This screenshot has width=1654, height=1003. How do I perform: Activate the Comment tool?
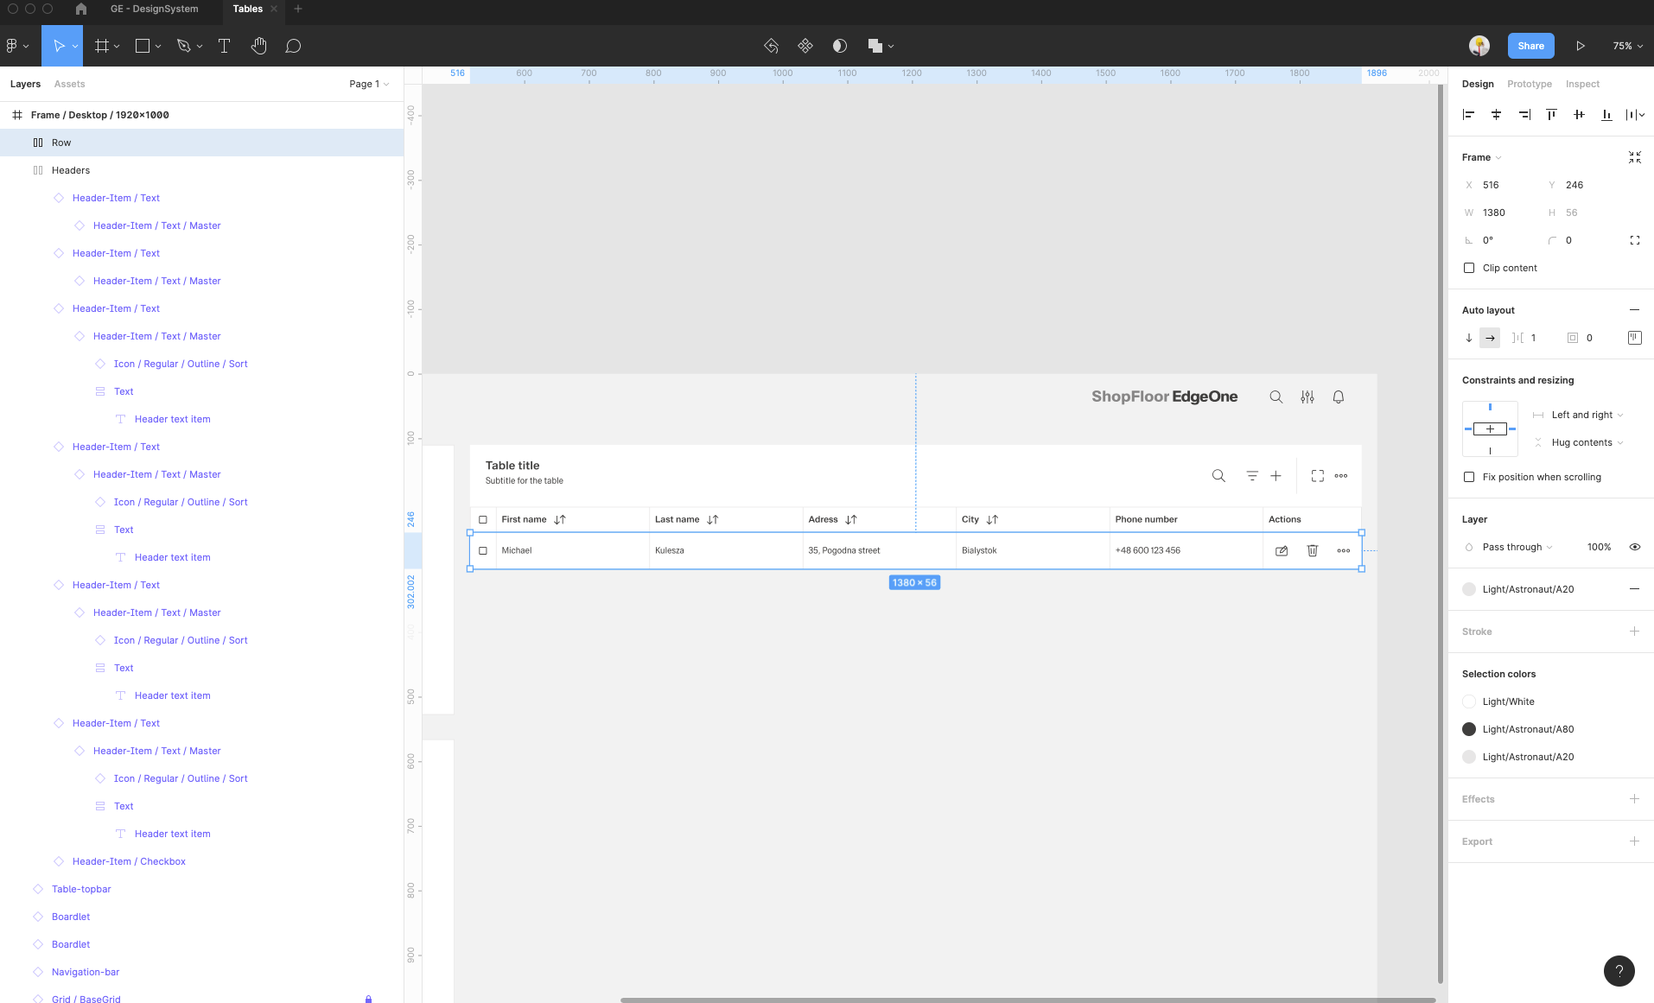[293, 46]
